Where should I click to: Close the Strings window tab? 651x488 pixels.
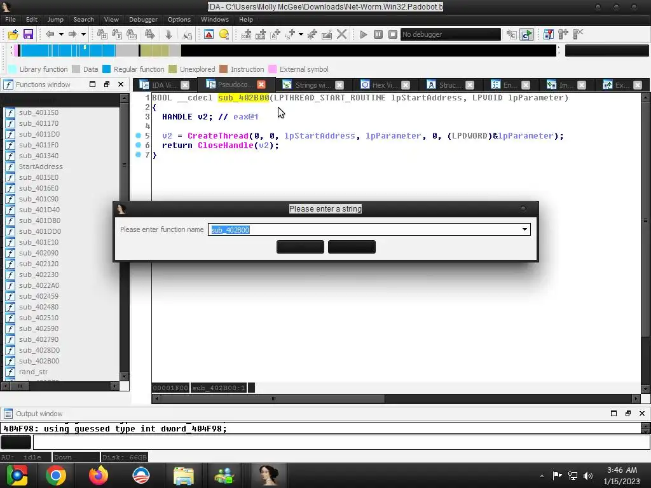[339, 85]
